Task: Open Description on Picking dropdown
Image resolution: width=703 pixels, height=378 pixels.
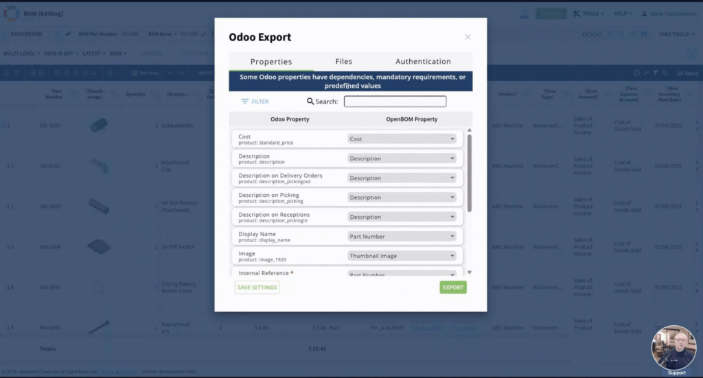Action: [x=402, y=198]
